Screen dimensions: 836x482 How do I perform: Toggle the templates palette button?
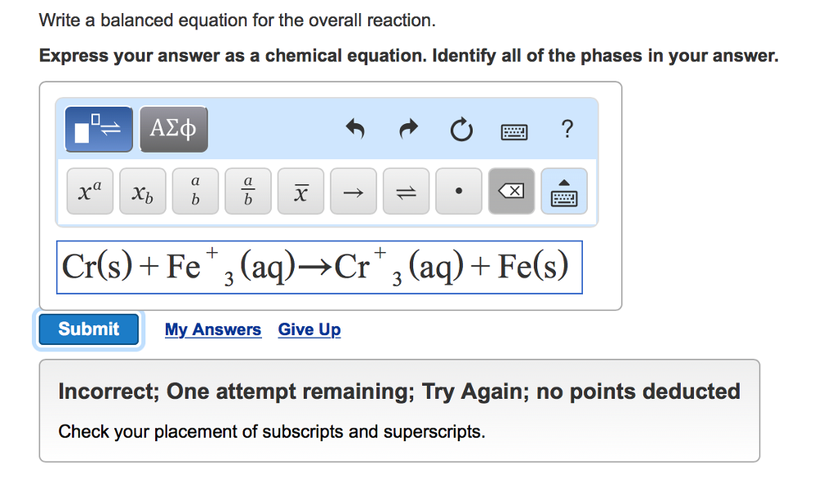click(x=98, y=129)
